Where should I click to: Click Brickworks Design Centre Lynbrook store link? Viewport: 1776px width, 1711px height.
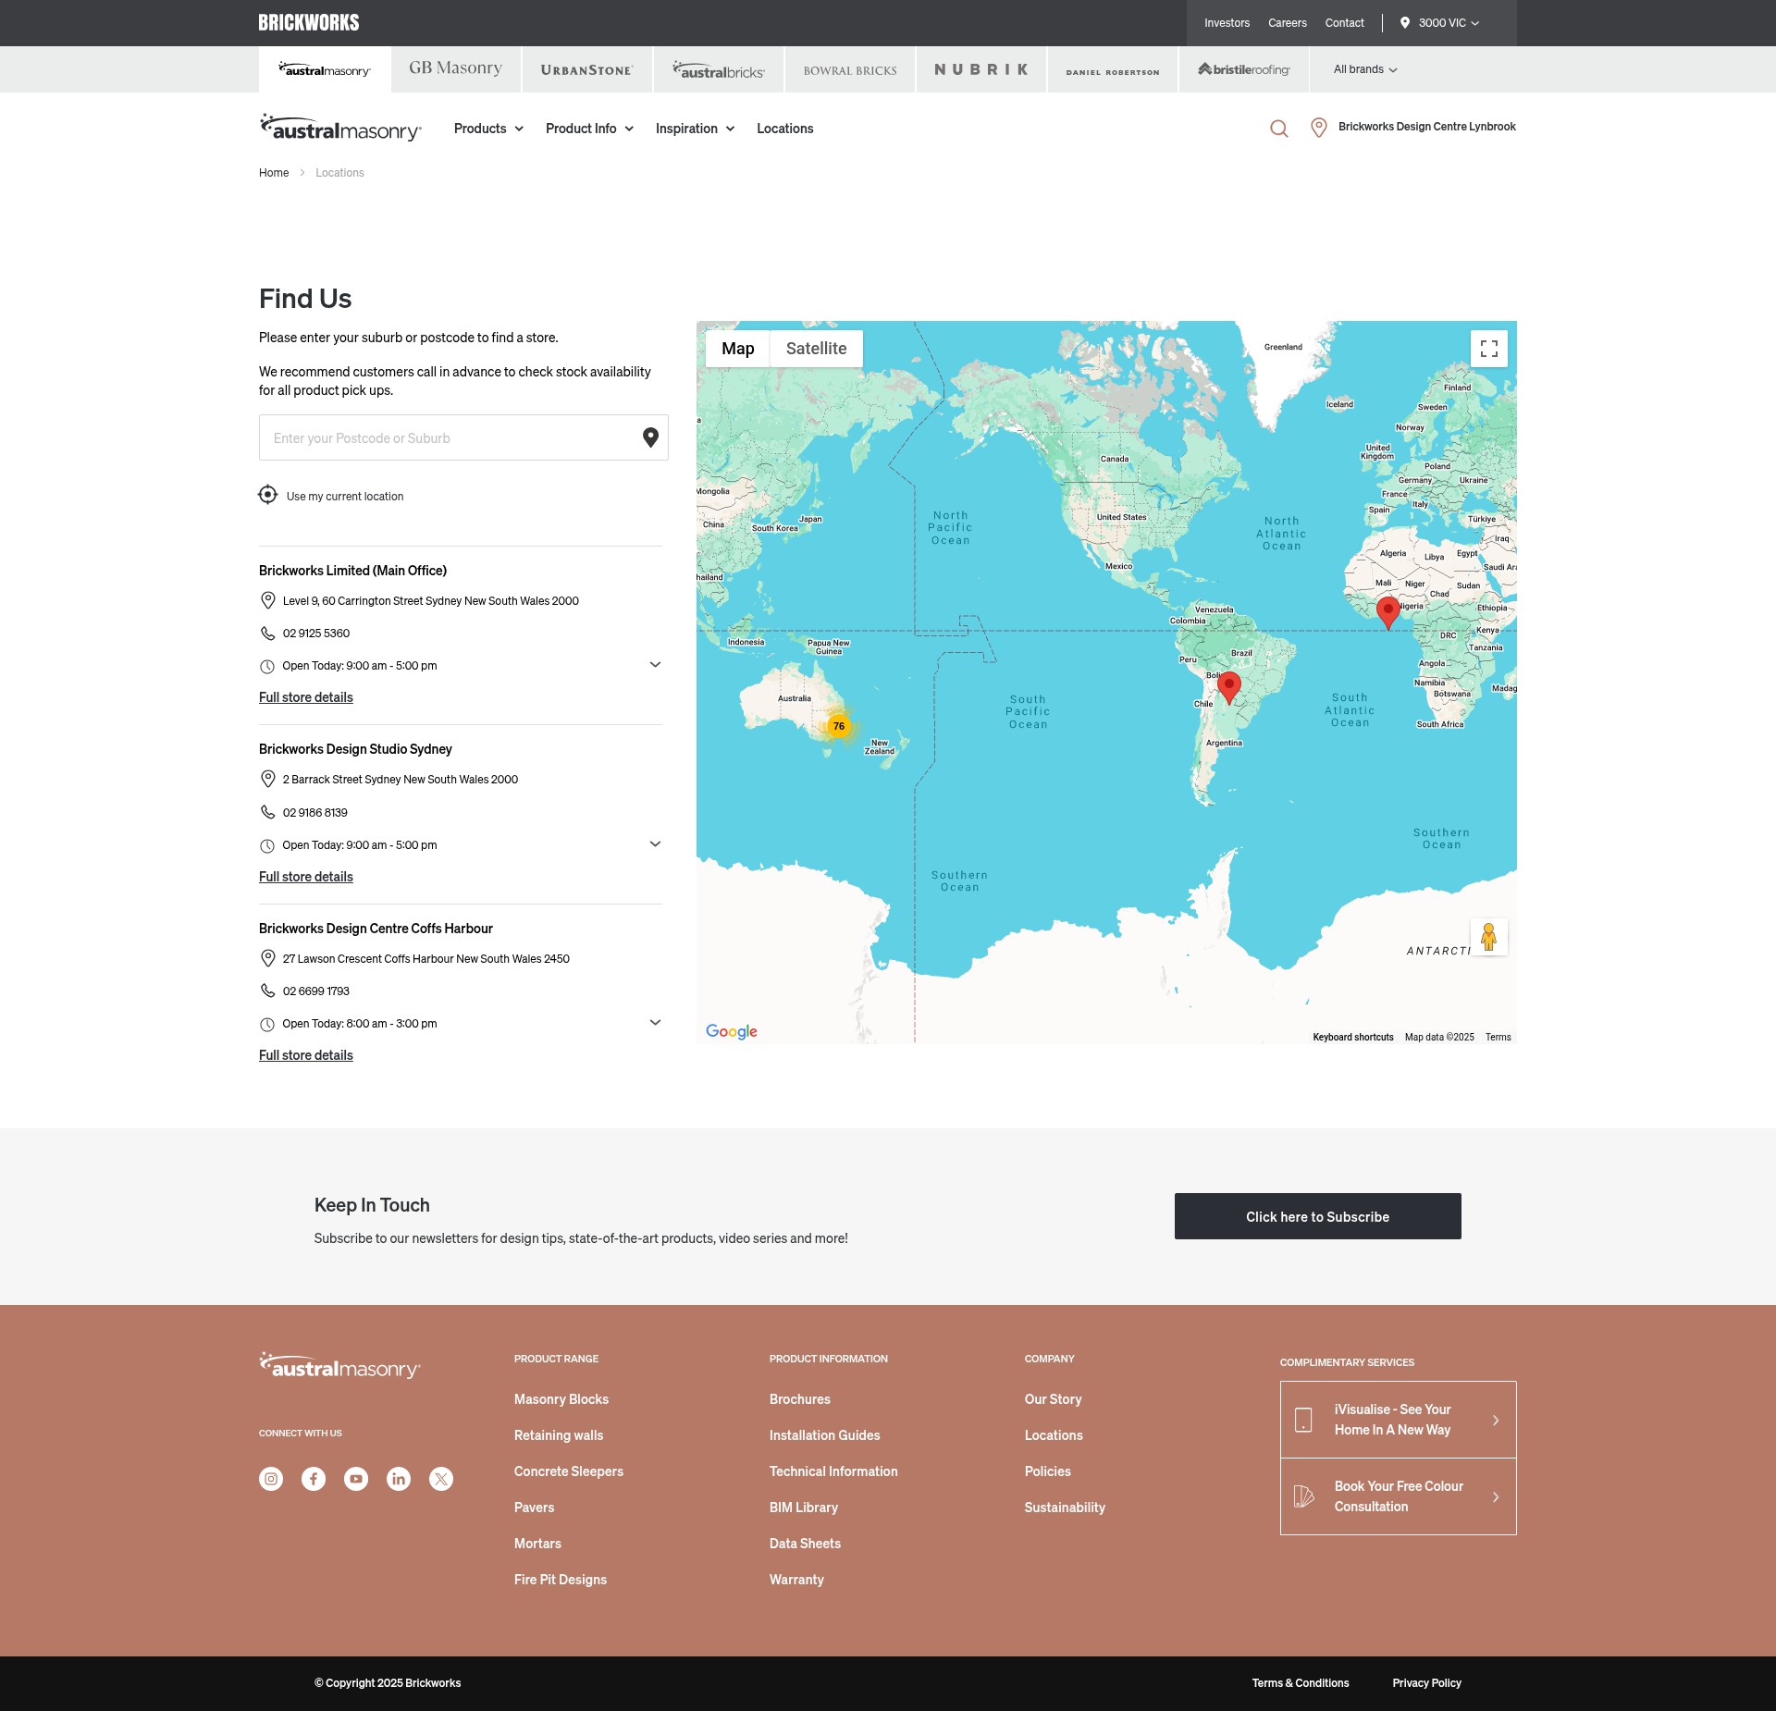pos(1426,127)
